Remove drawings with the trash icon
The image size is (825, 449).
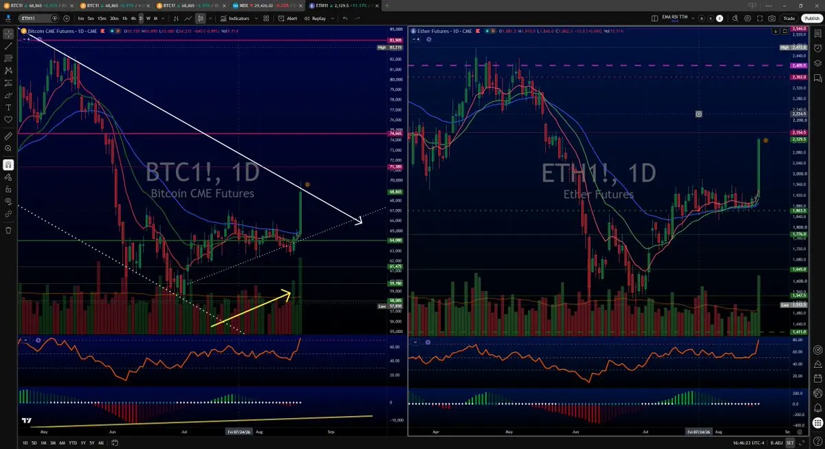coord(8,230)
